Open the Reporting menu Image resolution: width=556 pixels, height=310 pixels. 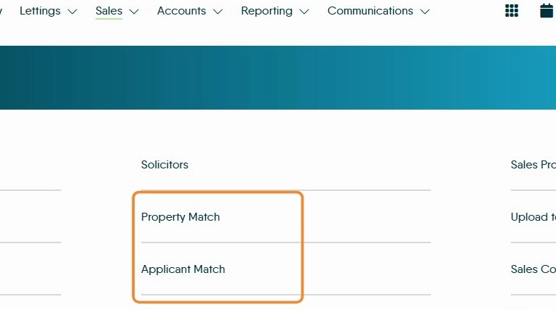click(x=266, y=11)
